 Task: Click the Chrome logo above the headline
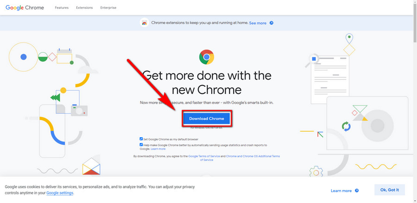tap(207, 57)
